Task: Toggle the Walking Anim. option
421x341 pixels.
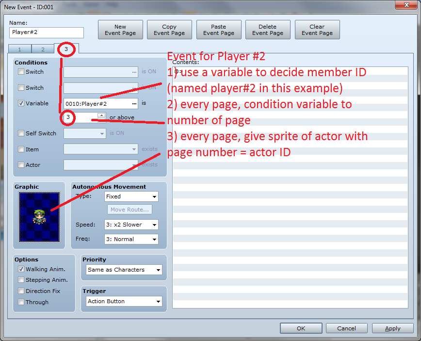Action: click(x=21, y=269)
